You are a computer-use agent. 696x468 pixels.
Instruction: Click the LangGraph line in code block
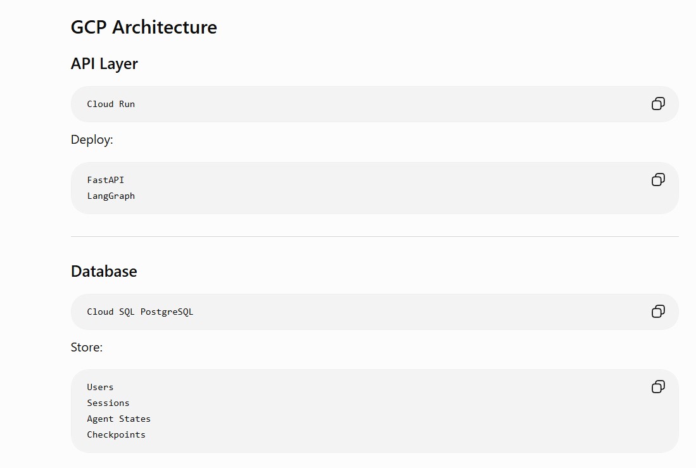111,196
